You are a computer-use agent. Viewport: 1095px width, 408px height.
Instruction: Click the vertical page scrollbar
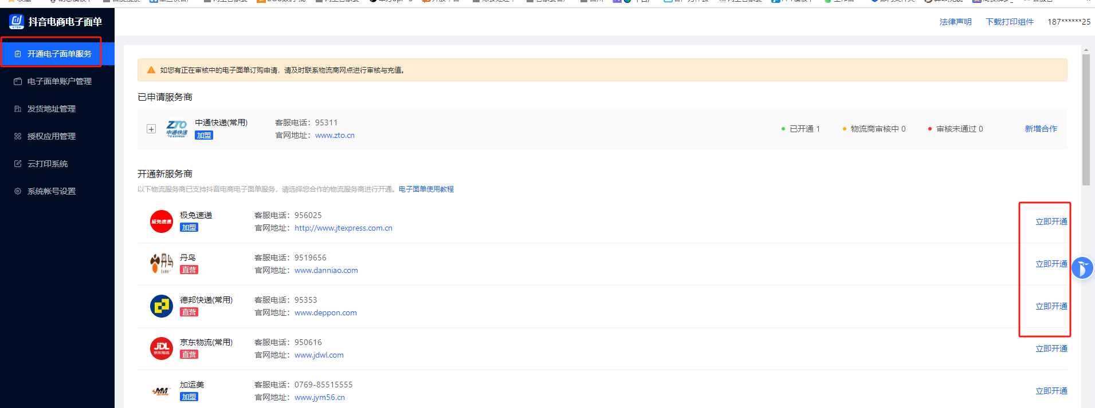(1086, 120)
